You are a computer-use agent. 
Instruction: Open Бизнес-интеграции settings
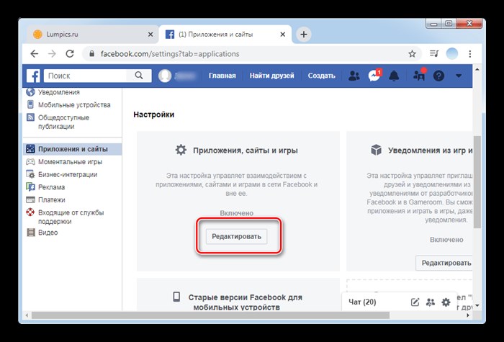(68, 174)
